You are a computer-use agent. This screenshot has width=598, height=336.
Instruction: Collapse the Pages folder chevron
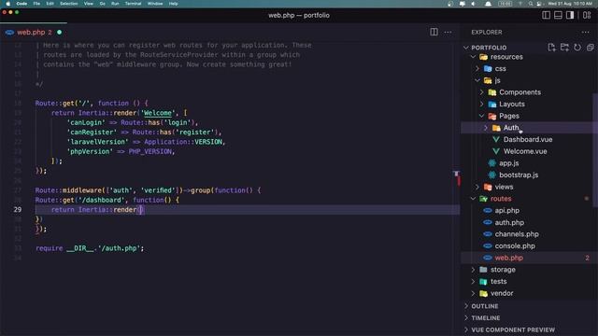pos(482,116)
